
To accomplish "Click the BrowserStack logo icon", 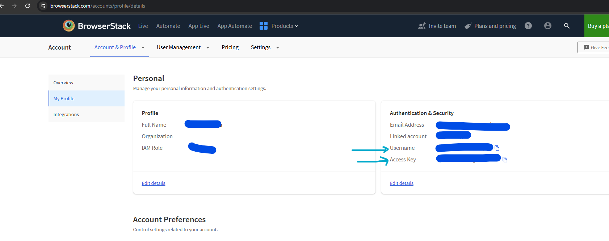I will [x=69, y=26].
